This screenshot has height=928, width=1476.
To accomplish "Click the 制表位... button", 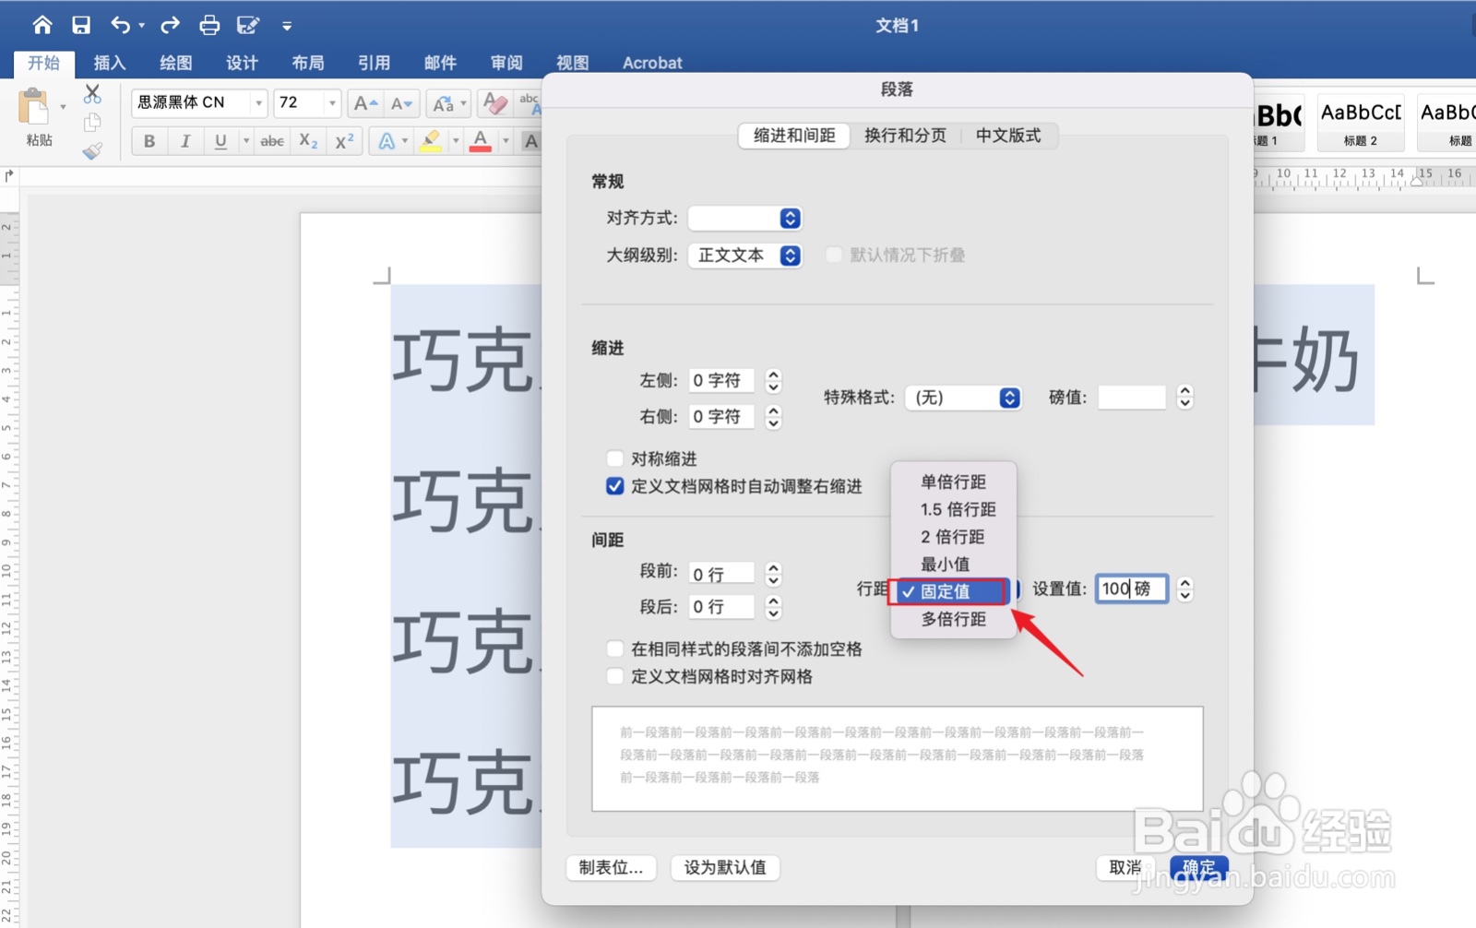I will coord(611,868).
